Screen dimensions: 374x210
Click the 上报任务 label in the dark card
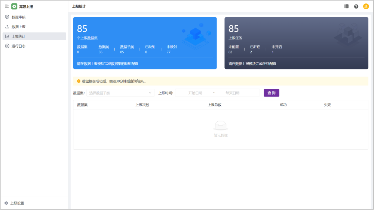(235, 38)
